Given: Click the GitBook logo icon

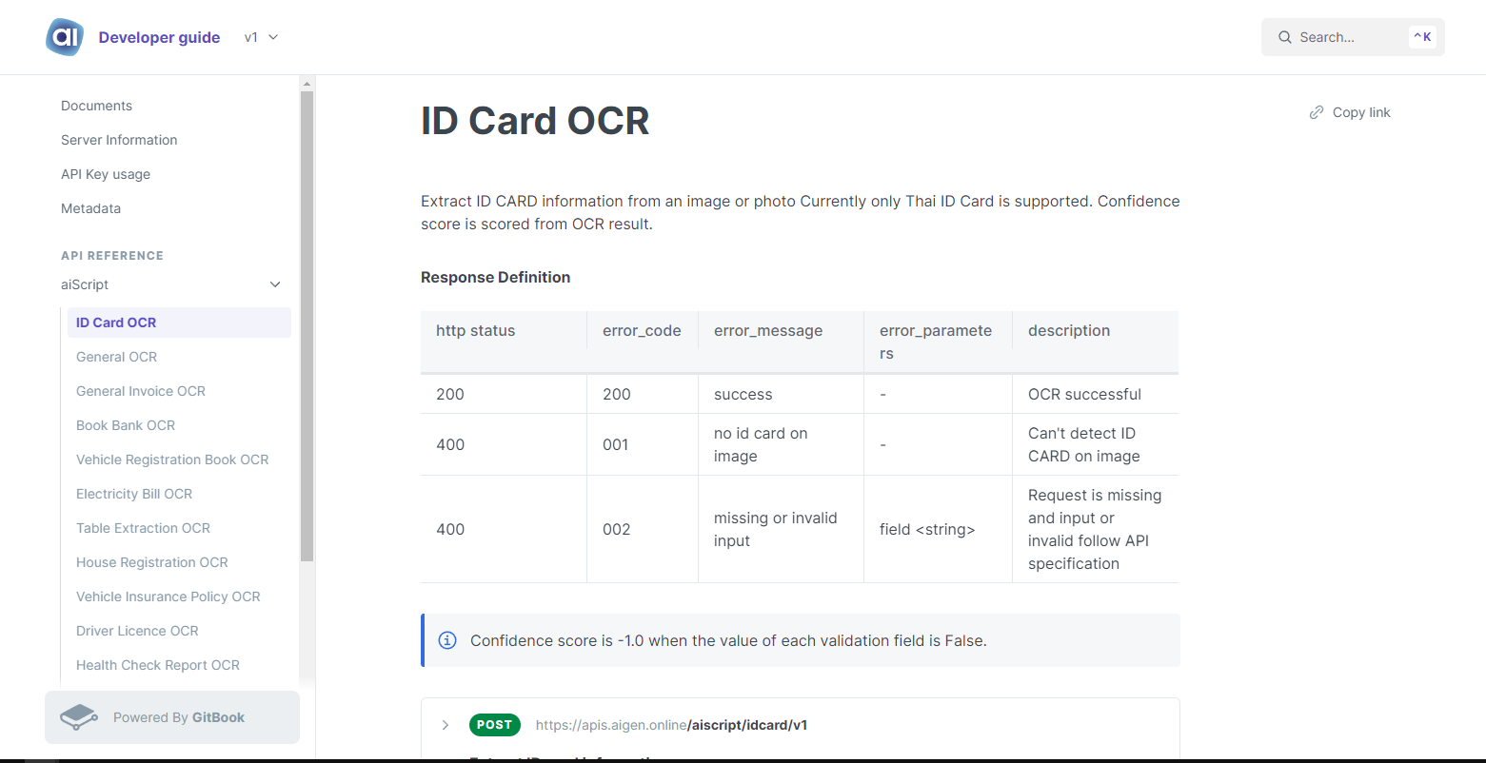Looking at the screenshot, I should pyautogui.click(x=79, y=717).
